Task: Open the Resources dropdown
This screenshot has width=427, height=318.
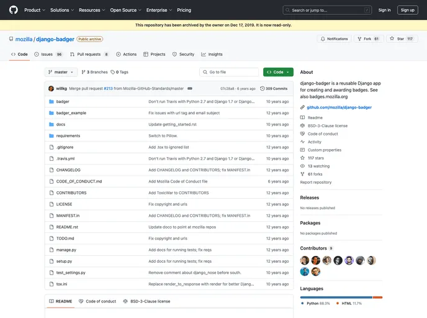Action: click(92, 10)
